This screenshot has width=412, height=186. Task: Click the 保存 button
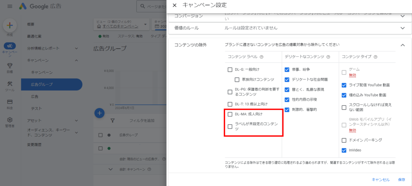401,179
